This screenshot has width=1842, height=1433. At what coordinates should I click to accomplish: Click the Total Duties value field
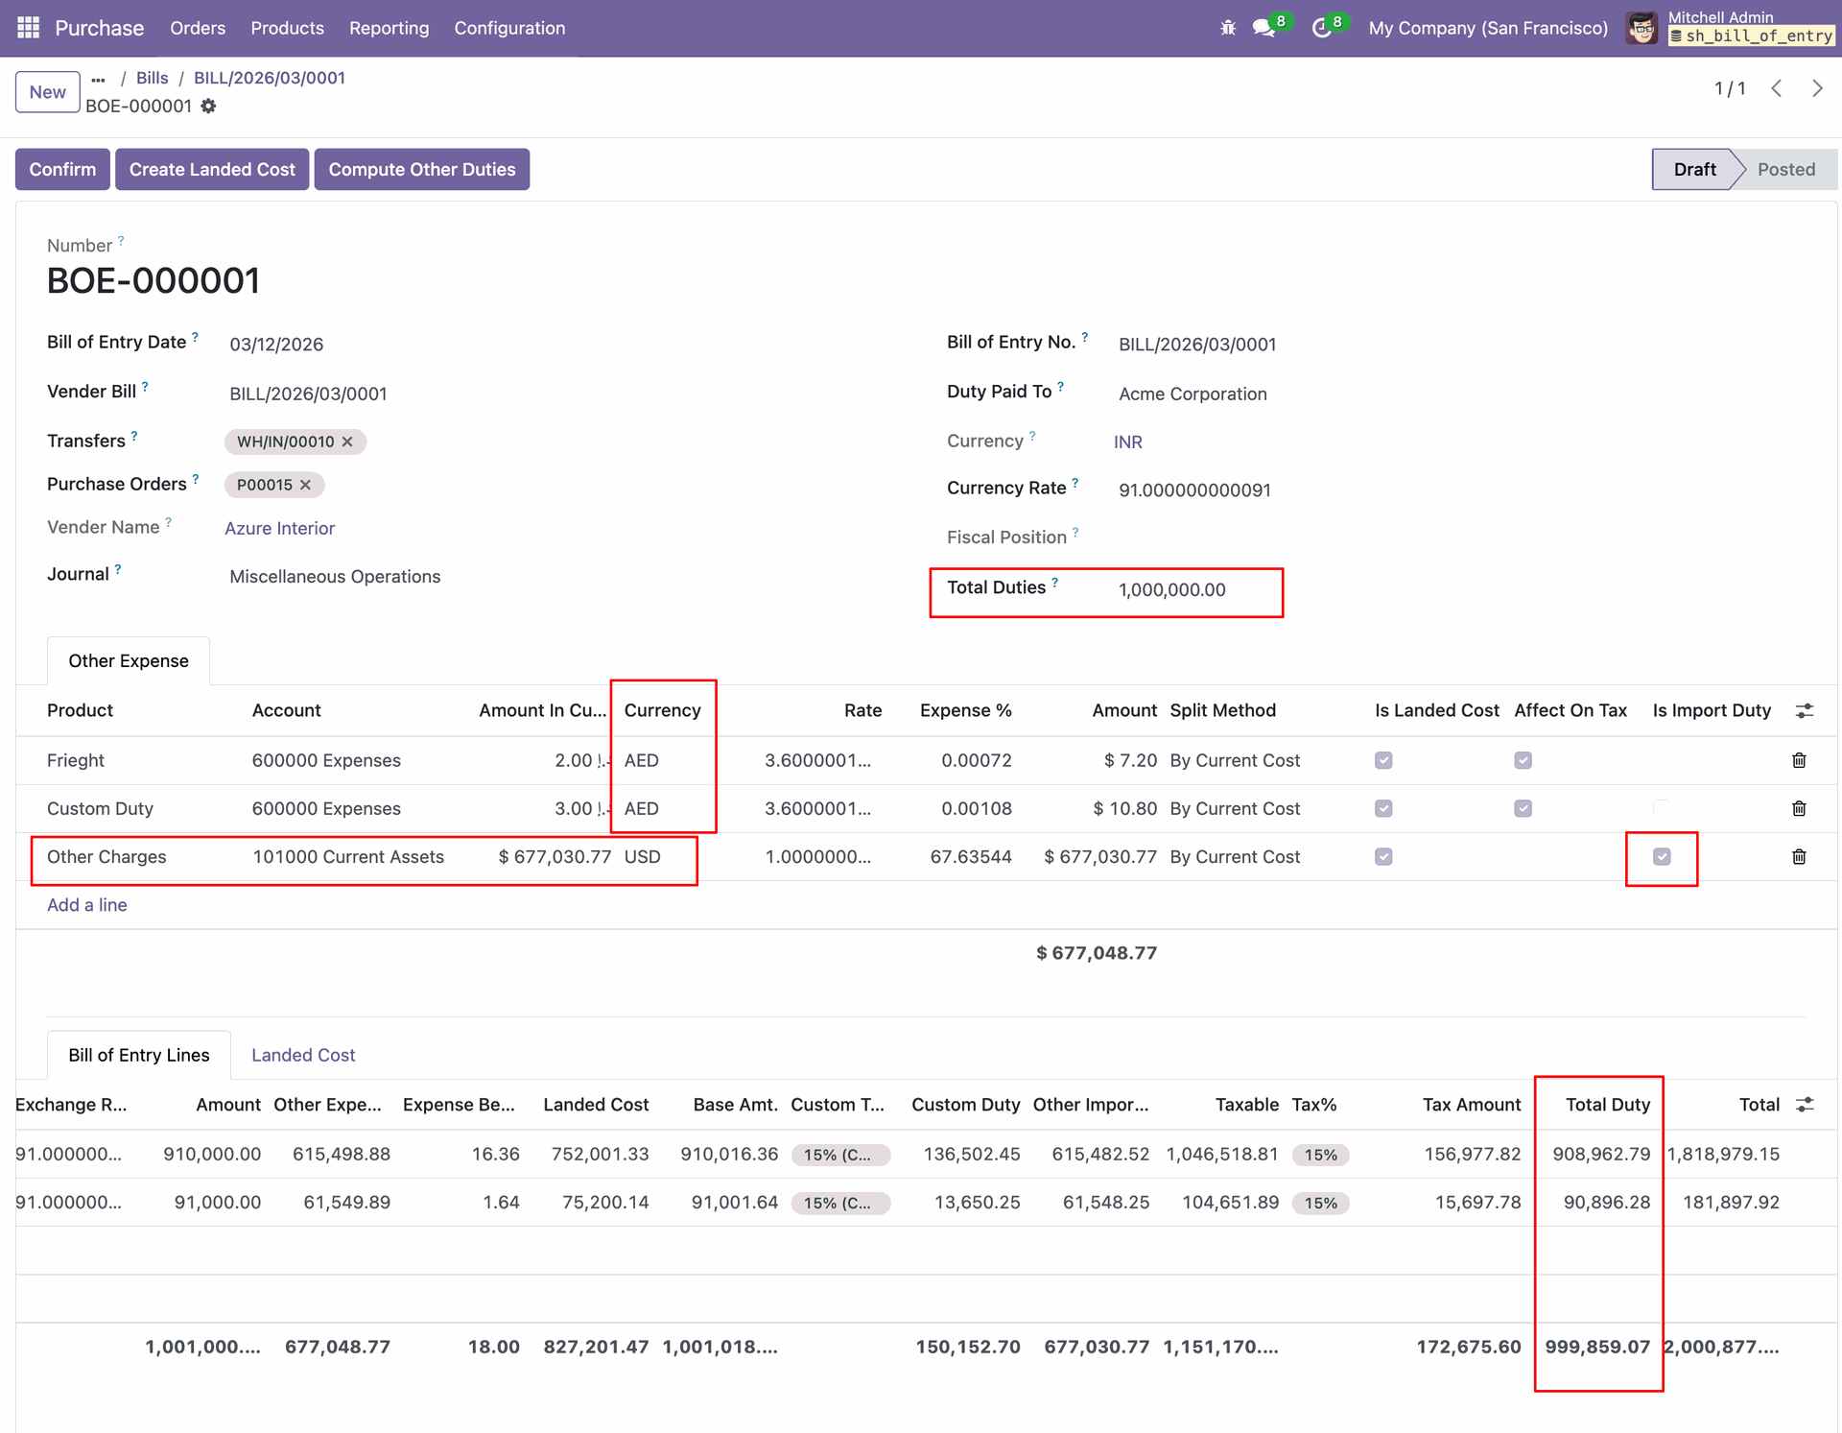[x=1171, y=590]
